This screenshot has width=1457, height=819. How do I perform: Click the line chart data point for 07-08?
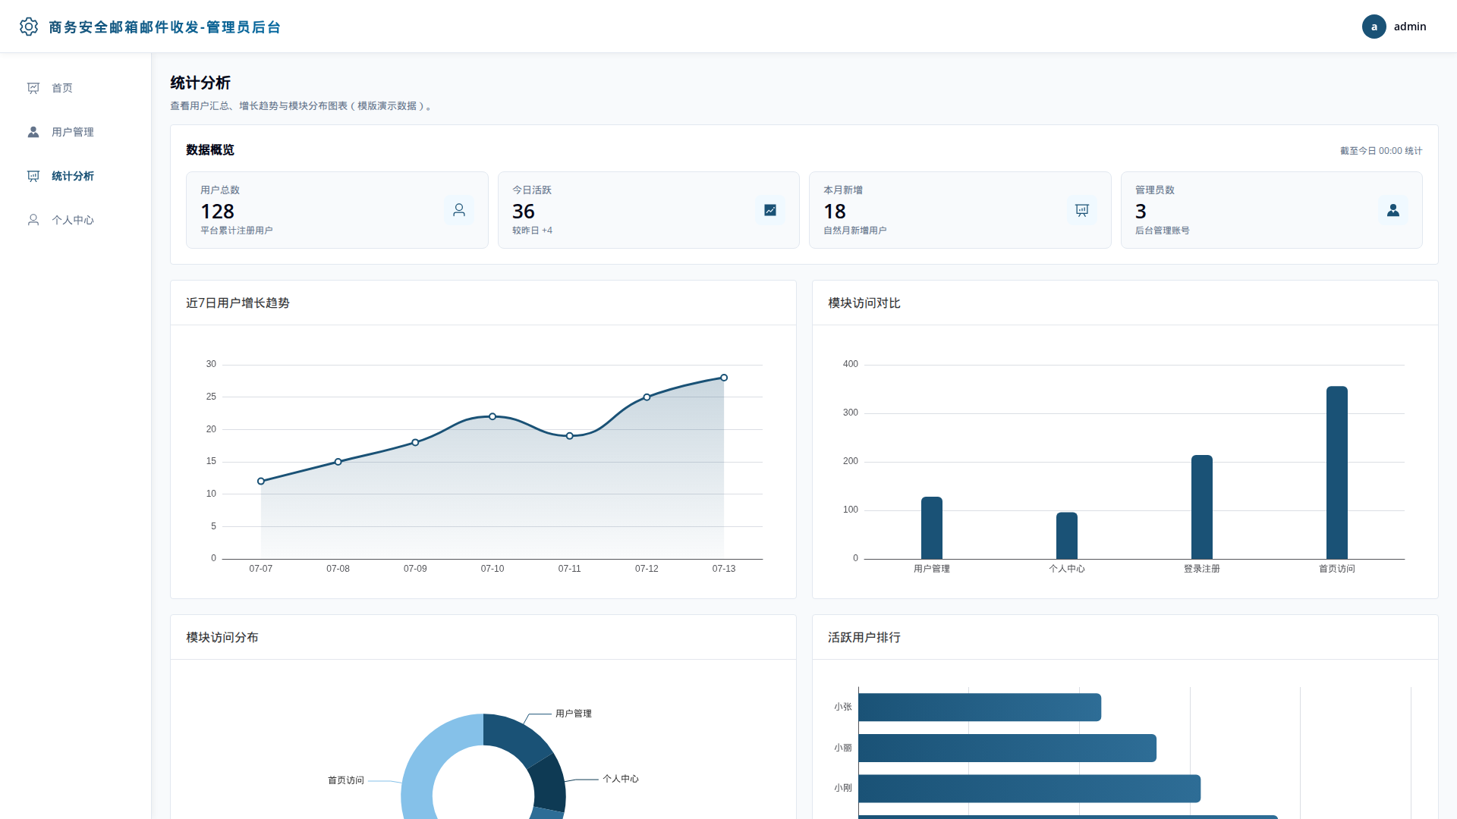coord(338,462)
